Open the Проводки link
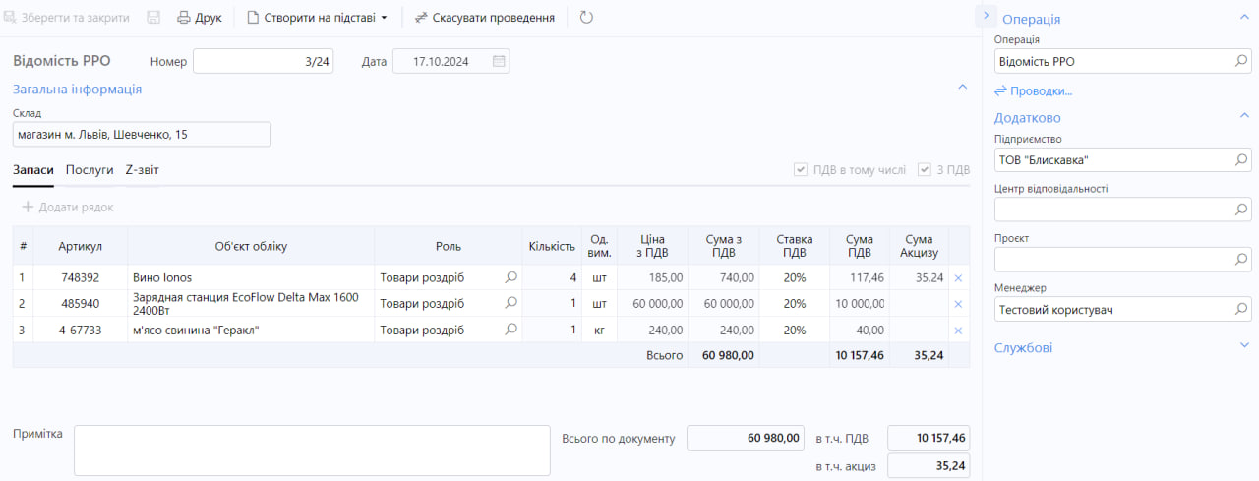 tap(1033, 90)
